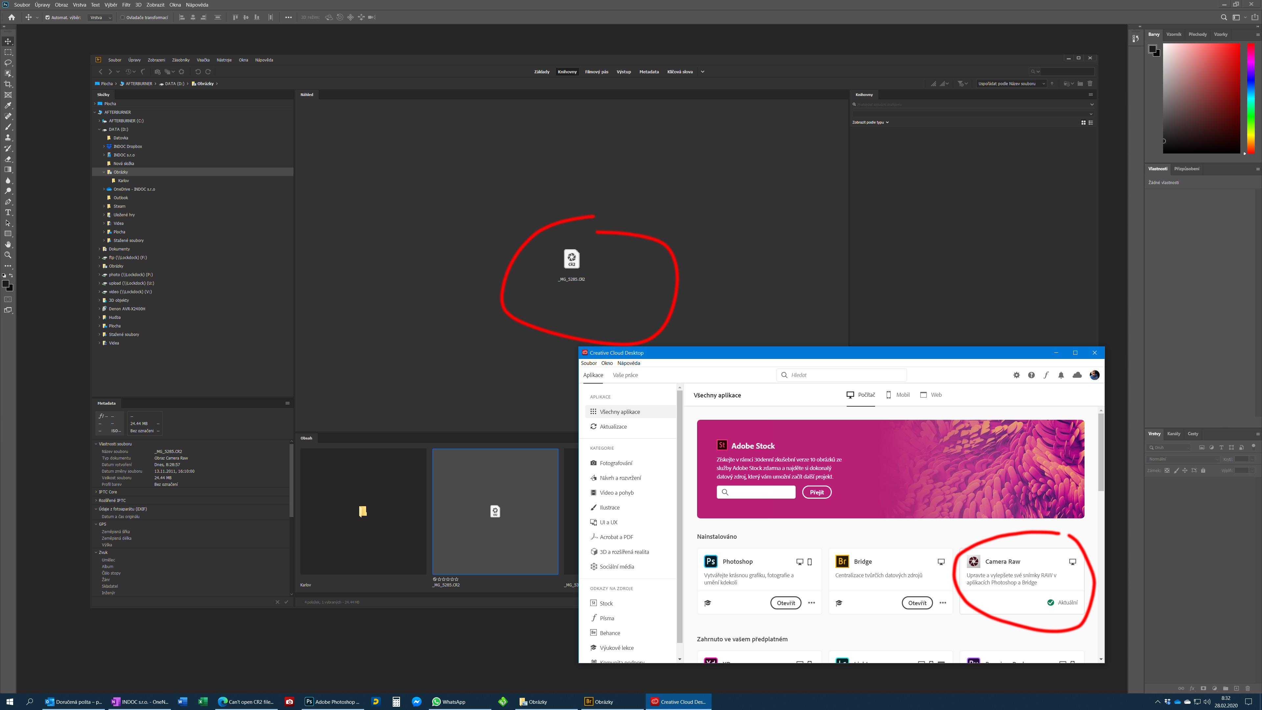Toggle the Ovladače transformací checkbox
The image size is (1262, 710).
click(x=122, y=17)
